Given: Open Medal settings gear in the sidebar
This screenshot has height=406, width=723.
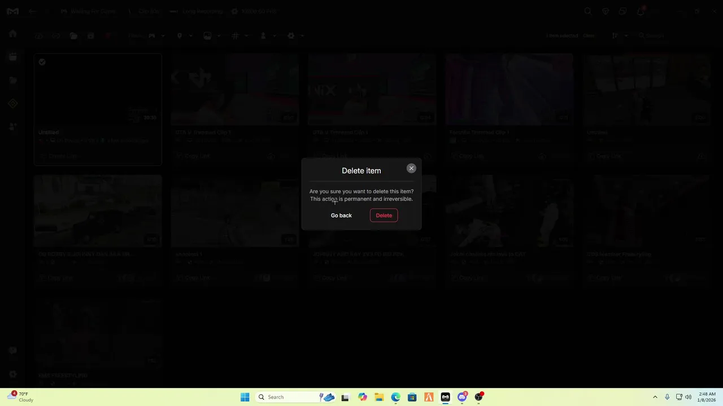Looking at the screenshot, I should (12, 374).
